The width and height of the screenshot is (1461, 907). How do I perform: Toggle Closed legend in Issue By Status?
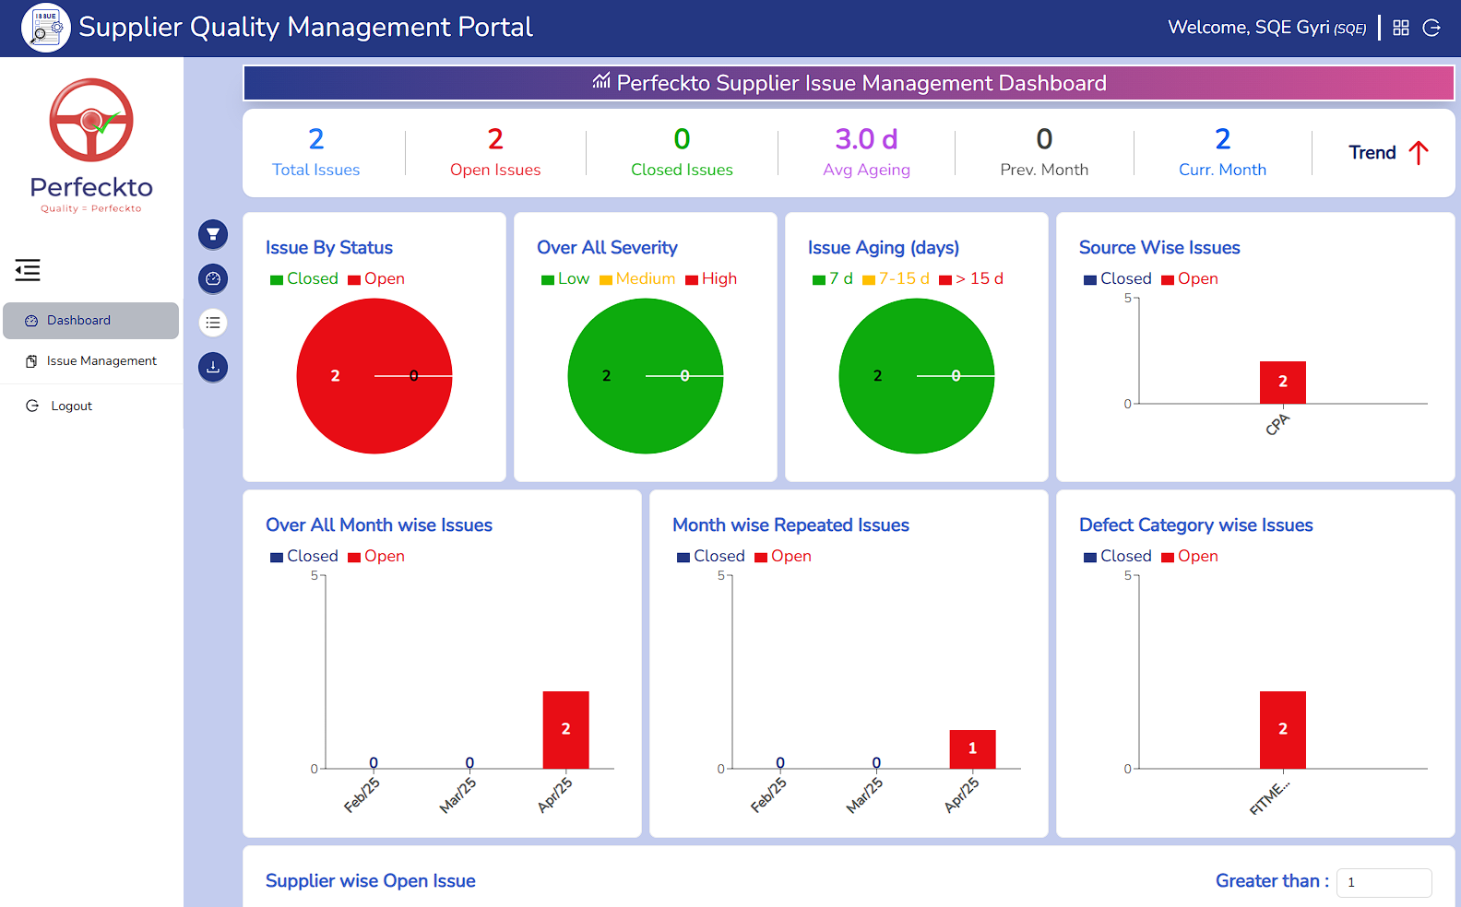click(304, 278)
